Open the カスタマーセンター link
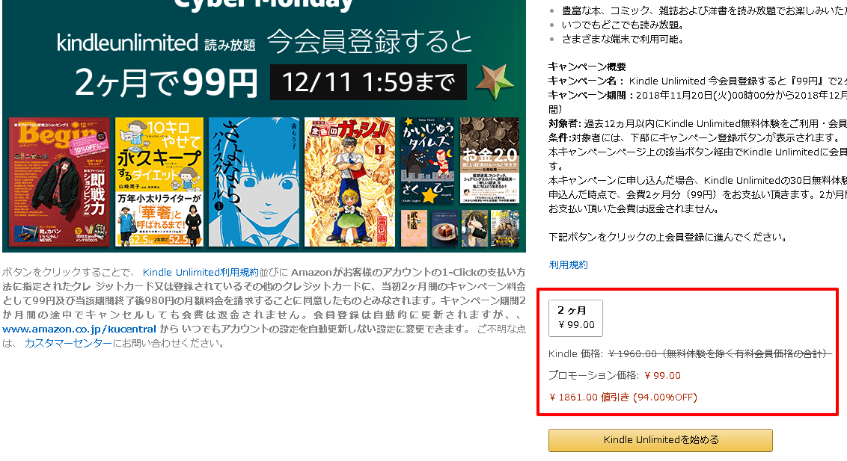The width and height of the screenshot is (847, 461). point(68,343)
